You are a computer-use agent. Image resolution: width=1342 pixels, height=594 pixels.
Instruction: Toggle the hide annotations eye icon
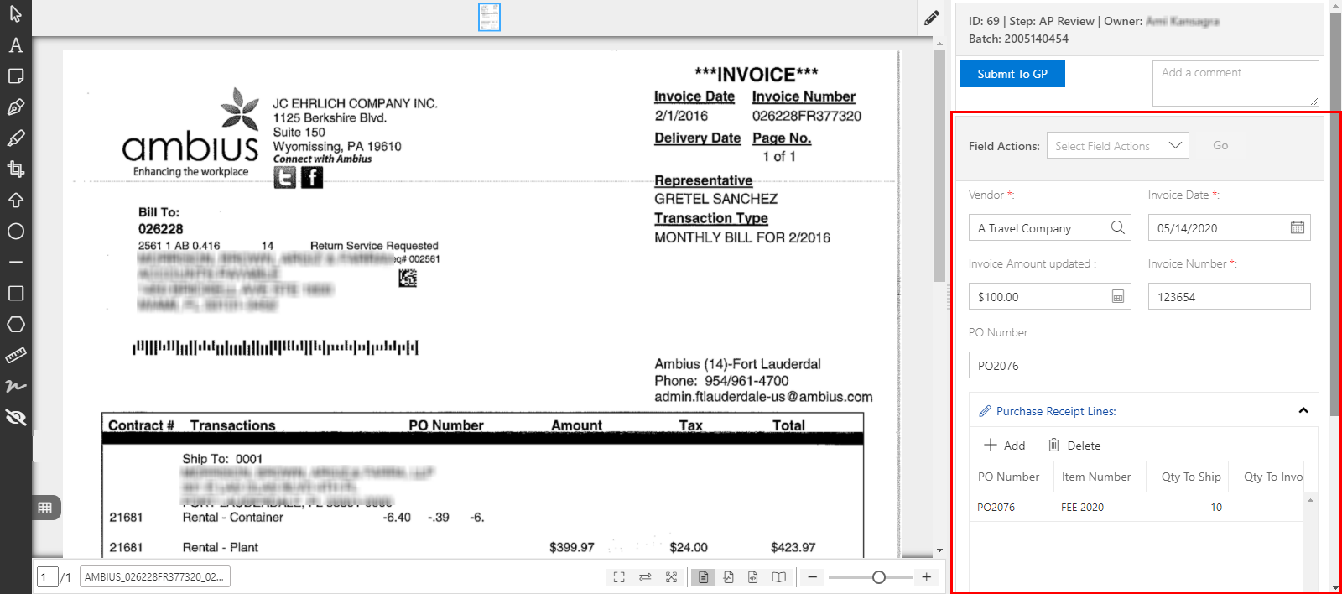(x=16, y=418)
